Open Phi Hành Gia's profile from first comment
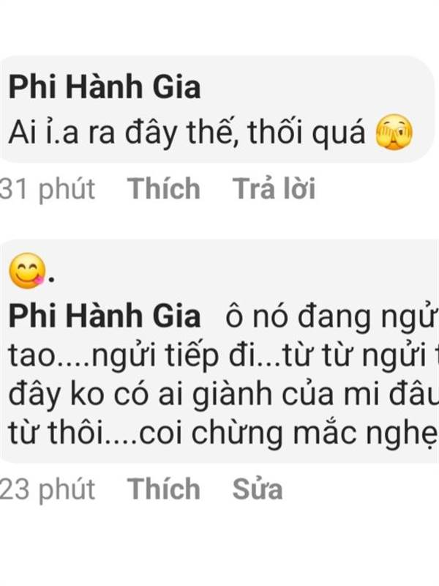Viewport: 439px width, 586px height. pos(105,86)
